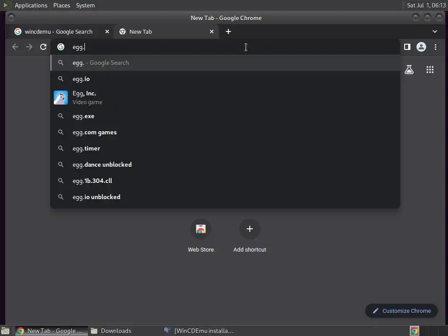Close the wincdemu Google Search tab

pos(107,31)
